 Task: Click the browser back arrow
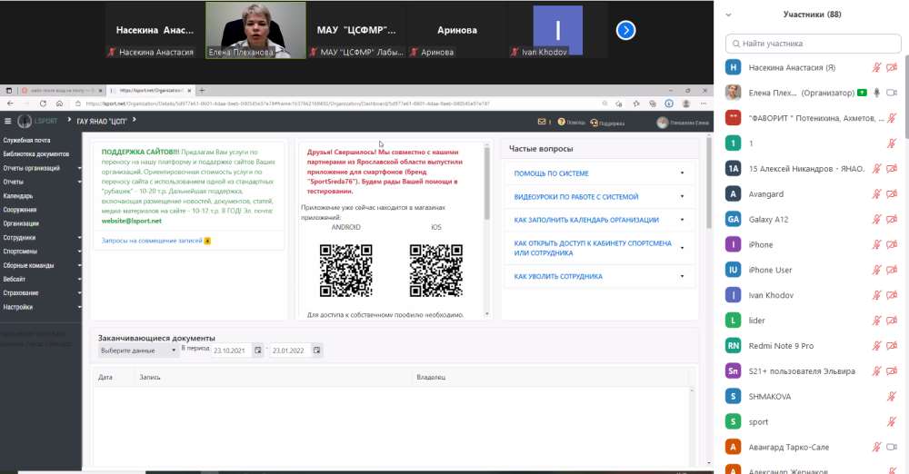[x=10, y=104]
